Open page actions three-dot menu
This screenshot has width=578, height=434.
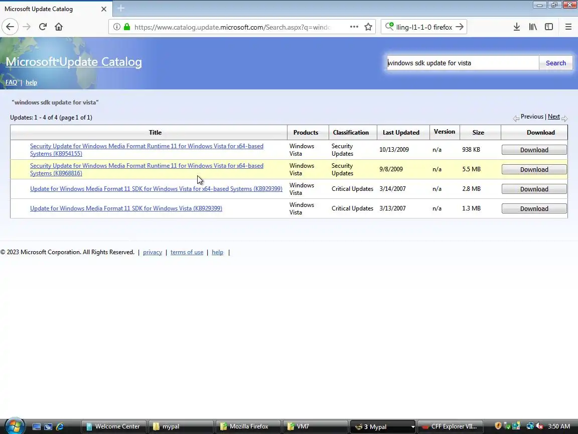(354, 27)
